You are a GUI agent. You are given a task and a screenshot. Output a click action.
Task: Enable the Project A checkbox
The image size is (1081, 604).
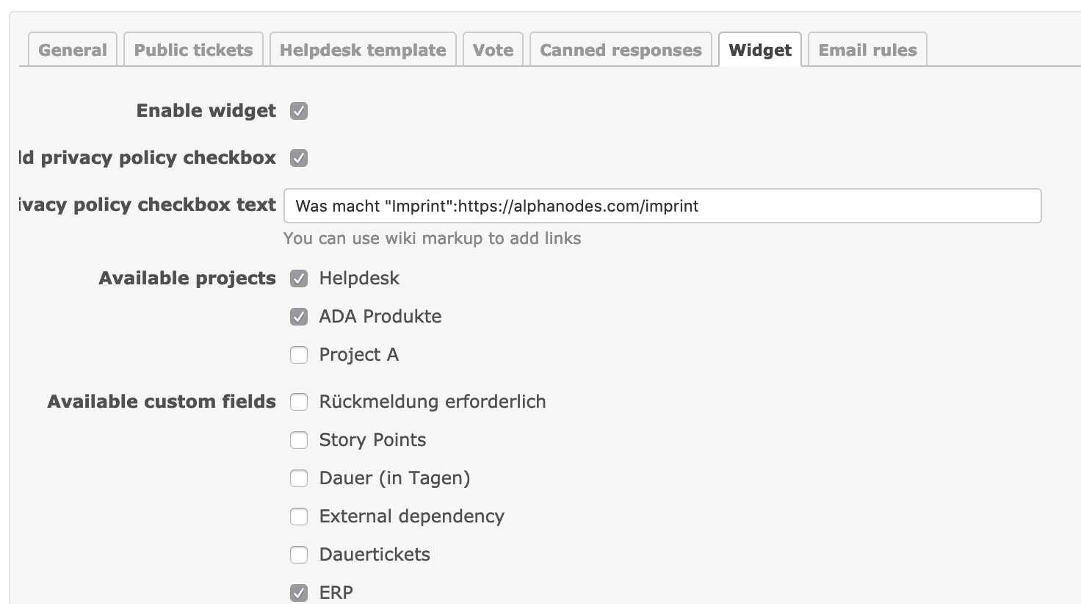(299, 355)
